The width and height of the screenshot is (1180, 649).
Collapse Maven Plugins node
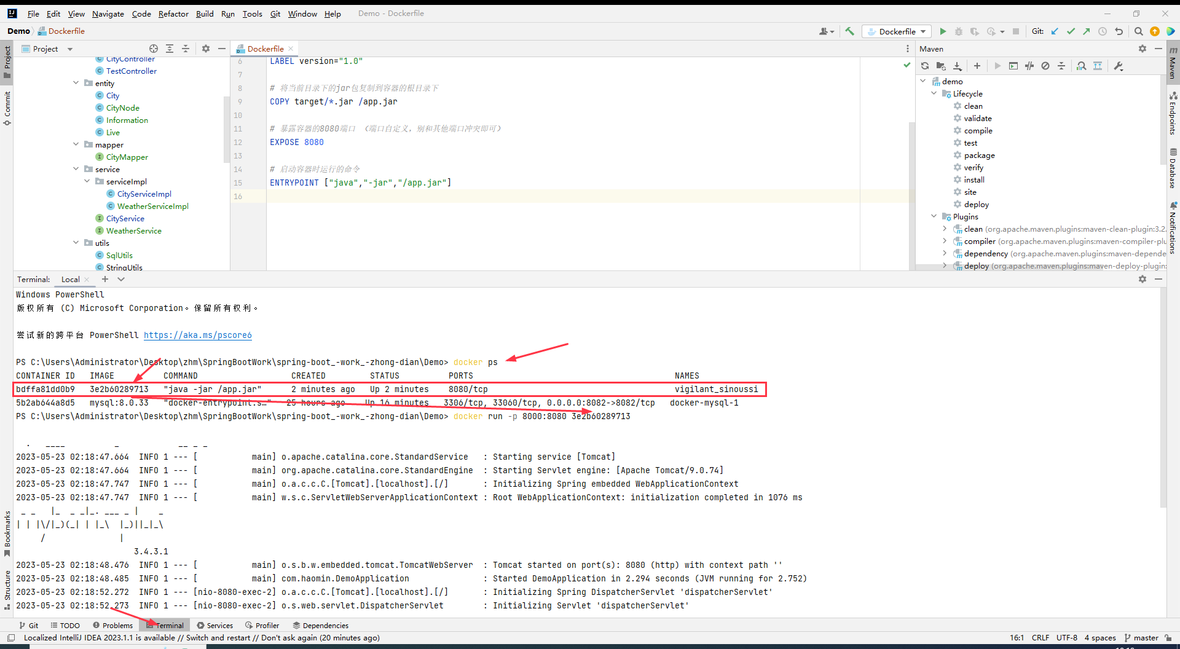[x=934, y=216]
